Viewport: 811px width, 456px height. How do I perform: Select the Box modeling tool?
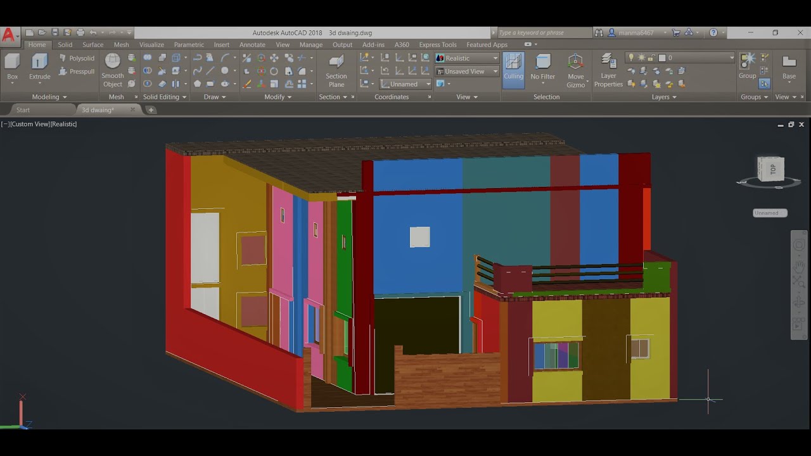coord(12,68)
